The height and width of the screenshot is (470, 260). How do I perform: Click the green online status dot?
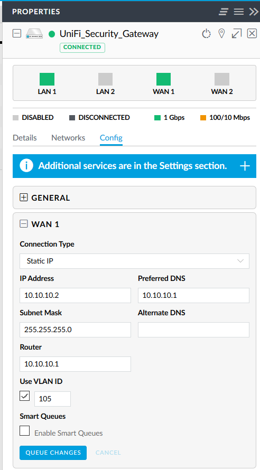[x=52, y=34]
